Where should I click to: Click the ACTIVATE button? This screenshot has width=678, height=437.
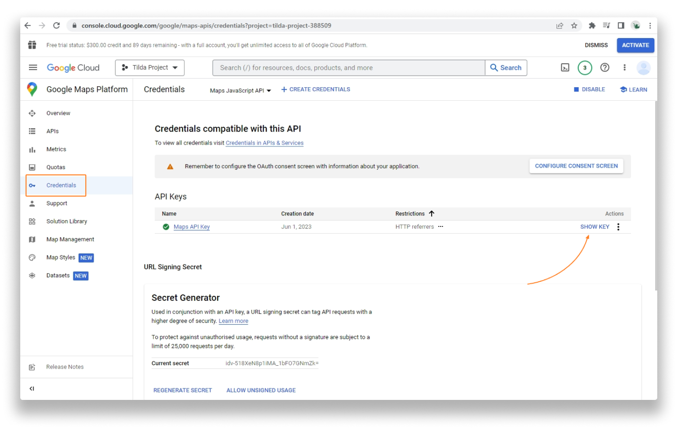click(636, 45)
